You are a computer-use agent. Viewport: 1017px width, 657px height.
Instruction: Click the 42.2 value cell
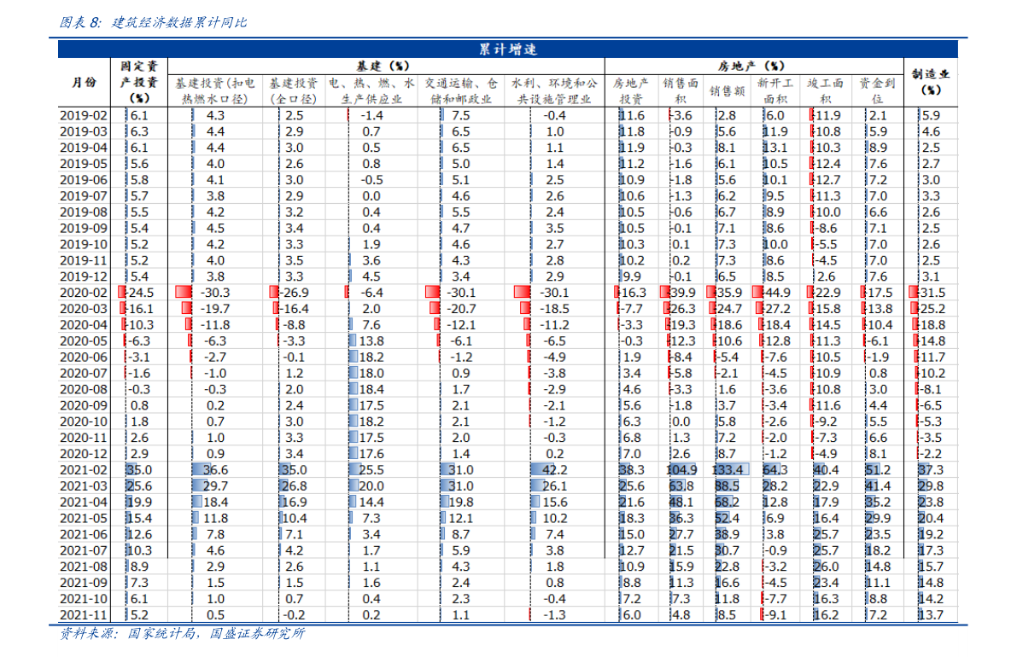coord(554,469)
